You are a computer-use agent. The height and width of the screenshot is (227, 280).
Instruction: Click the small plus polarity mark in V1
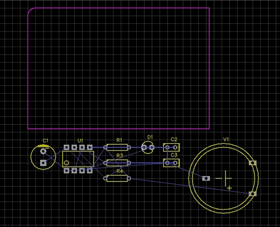[229, 187]
